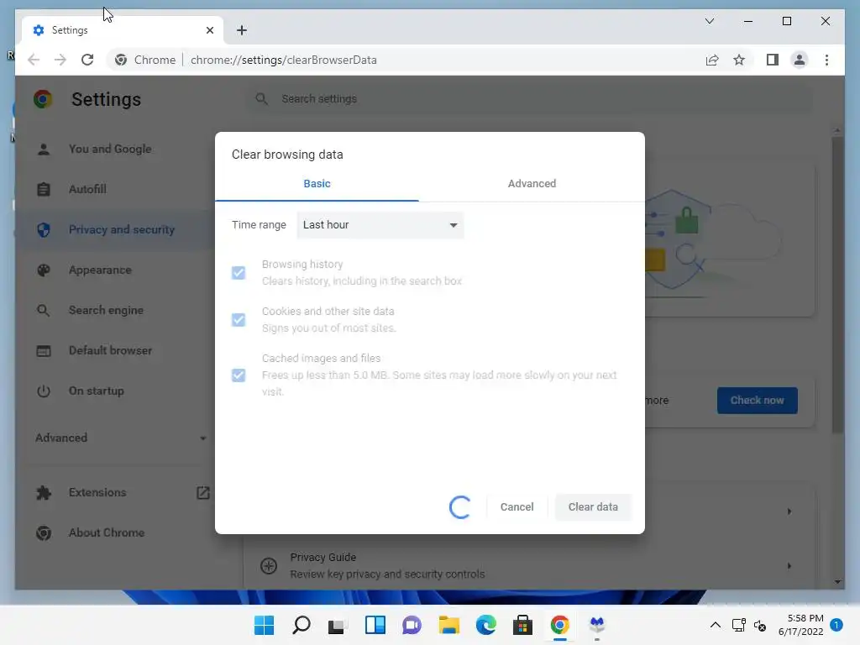This screenshot has width=860, height=645.
Task: Open Windows Start menu
Action: (x=264, y=625)
